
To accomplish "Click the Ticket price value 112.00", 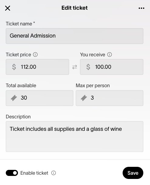I will coord(29,67).
